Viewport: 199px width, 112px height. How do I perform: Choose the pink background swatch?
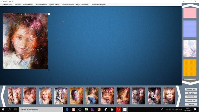[190, 13]
